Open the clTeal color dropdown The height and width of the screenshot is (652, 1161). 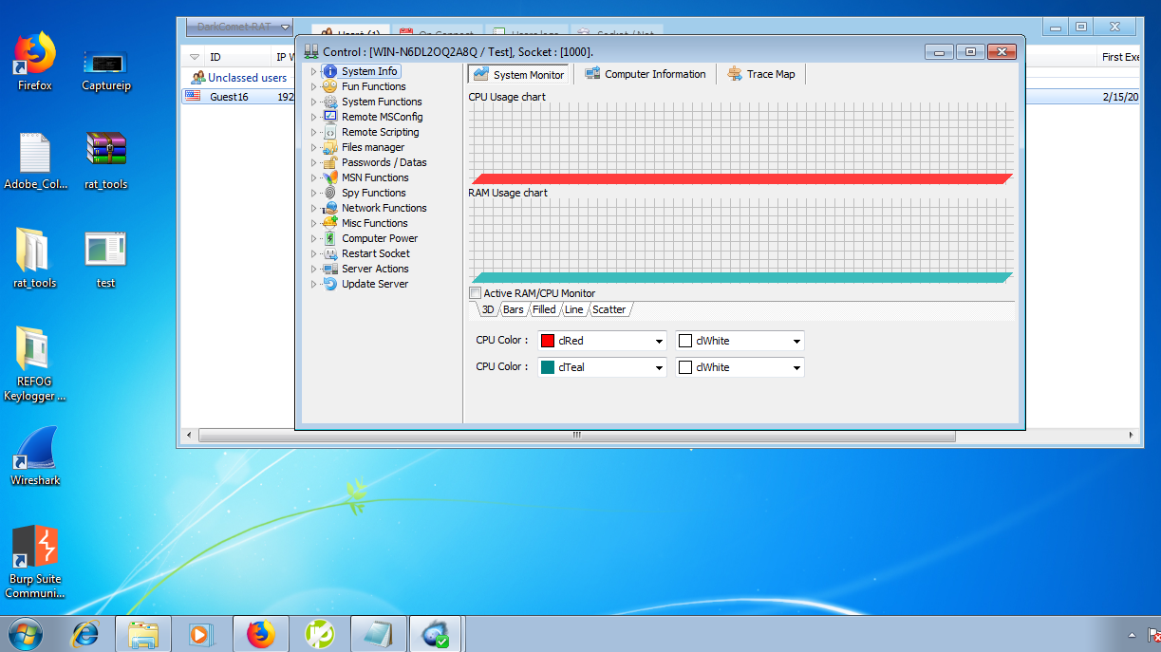pos(659,367)
